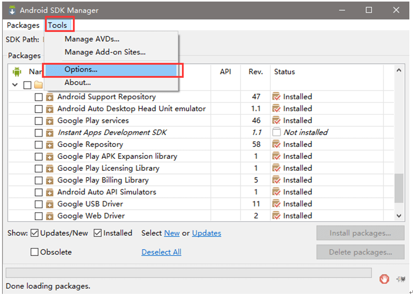Click the Deselect All link
The image size is (413, 296).
click(161, 252)
